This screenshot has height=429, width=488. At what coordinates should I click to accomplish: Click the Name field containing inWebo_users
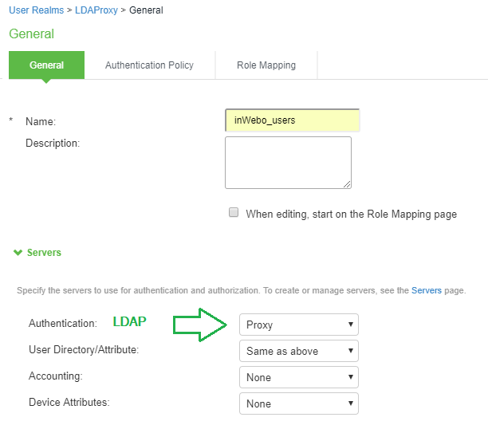point(292,120)
